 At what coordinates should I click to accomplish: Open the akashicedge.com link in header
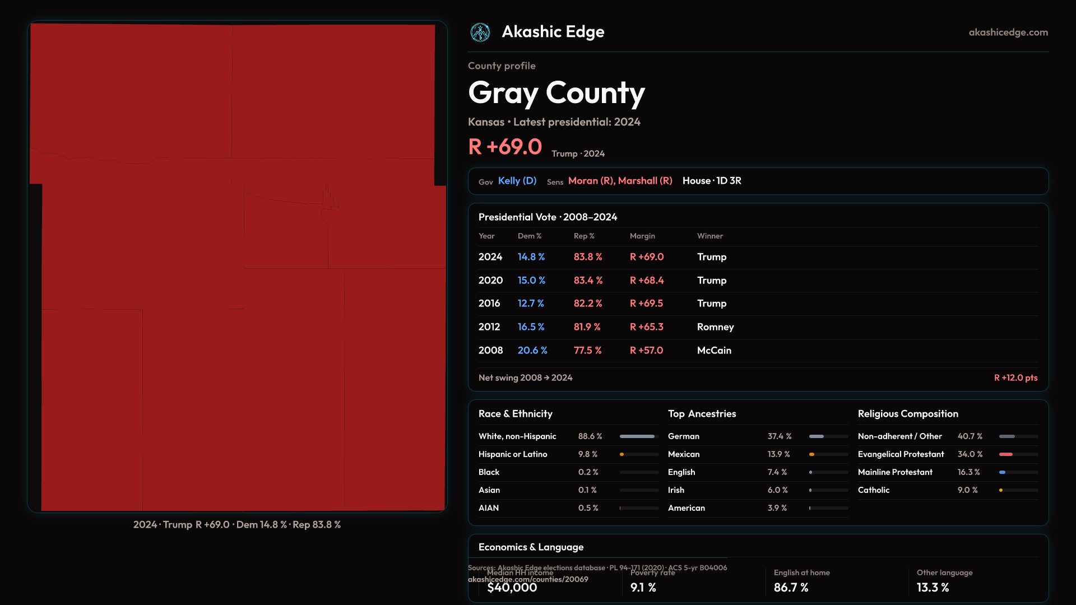point(1008,32)
